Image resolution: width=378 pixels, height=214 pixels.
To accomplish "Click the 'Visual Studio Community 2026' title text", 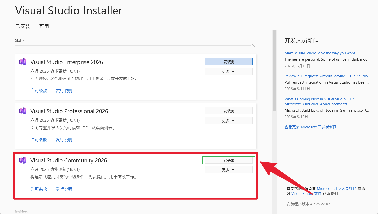I will click(69, 160).
